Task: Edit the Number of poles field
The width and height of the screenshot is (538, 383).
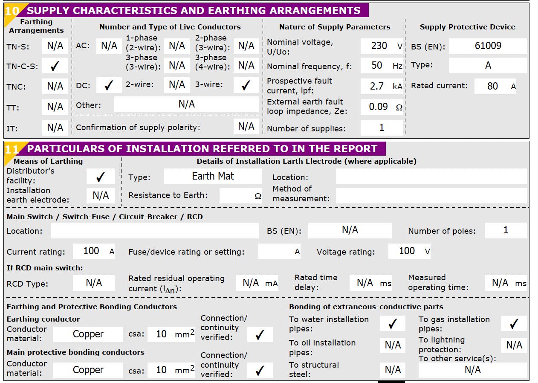Action: (x=506, y=231)
